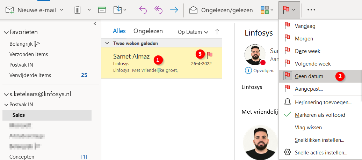Reverse sort order with the up arrow
This screenshot has height=160, width=362.
point(217,32)
